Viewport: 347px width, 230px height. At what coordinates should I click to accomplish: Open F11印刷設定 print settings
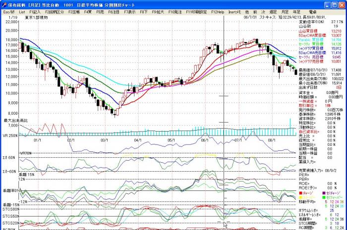[196, 12]
